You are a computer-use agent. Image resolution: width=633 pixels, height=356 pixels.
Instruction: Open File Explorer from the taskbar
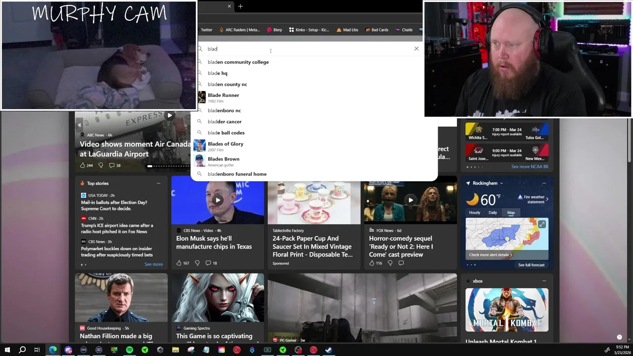(176, 350)
